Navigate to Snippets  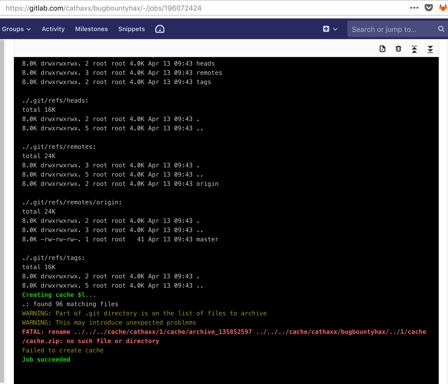pos(132,29)
